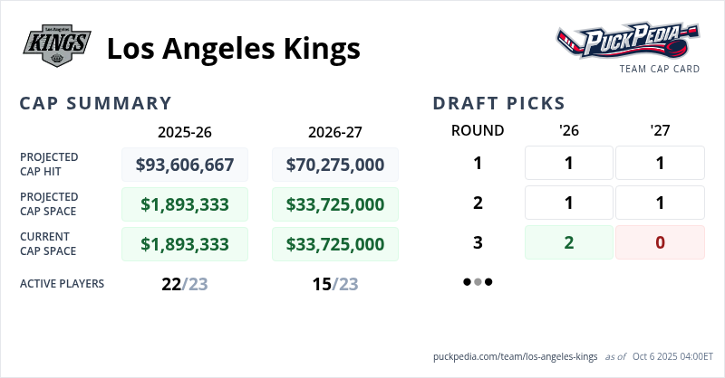Viewport: 725px width, 378px height.
Task: Select the 2026-27 projected cap hit value
Action: click(x=335, y=165)
